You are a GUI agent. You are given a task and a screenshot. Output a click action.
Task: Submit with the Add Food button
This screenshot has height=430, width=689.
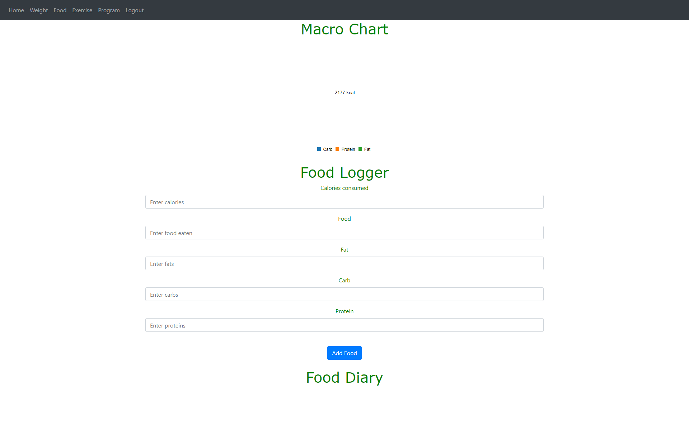(x=344, y=353)
